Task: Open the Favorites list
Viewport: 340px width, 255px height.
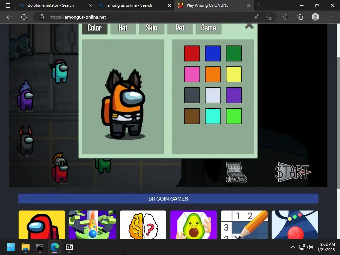Action: coord(286,17)
